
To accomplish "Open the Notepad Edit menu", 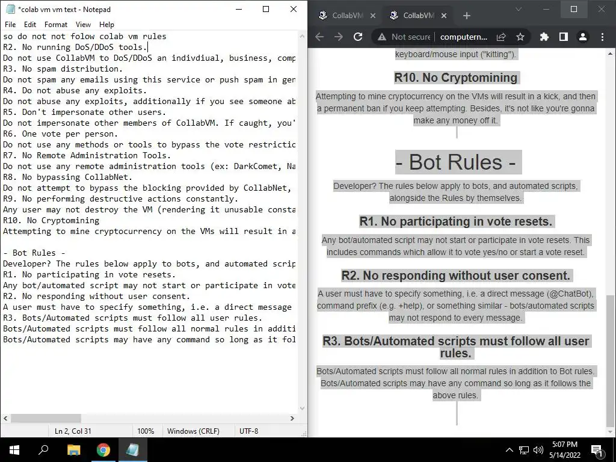I will (x=30, y=24).
